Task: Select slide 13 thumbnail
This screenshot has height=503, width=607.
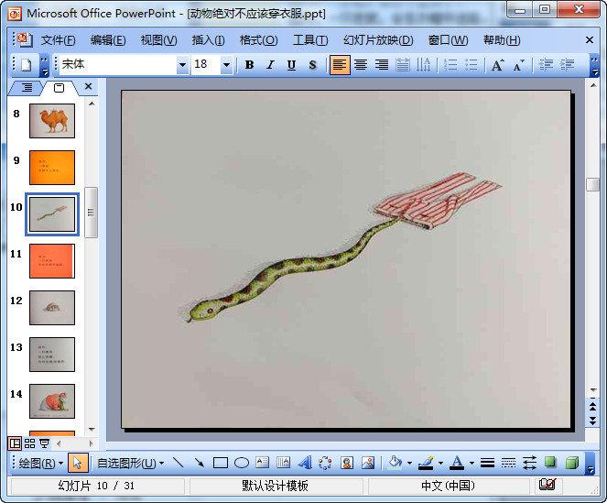Action: [52, 355]
